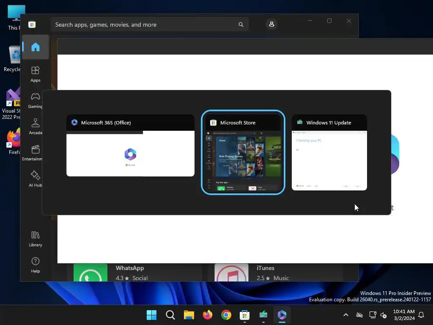The width and height of the screenshot is (433, 325).
Task: Open taskbar Search
Action: tap(170, 315)
